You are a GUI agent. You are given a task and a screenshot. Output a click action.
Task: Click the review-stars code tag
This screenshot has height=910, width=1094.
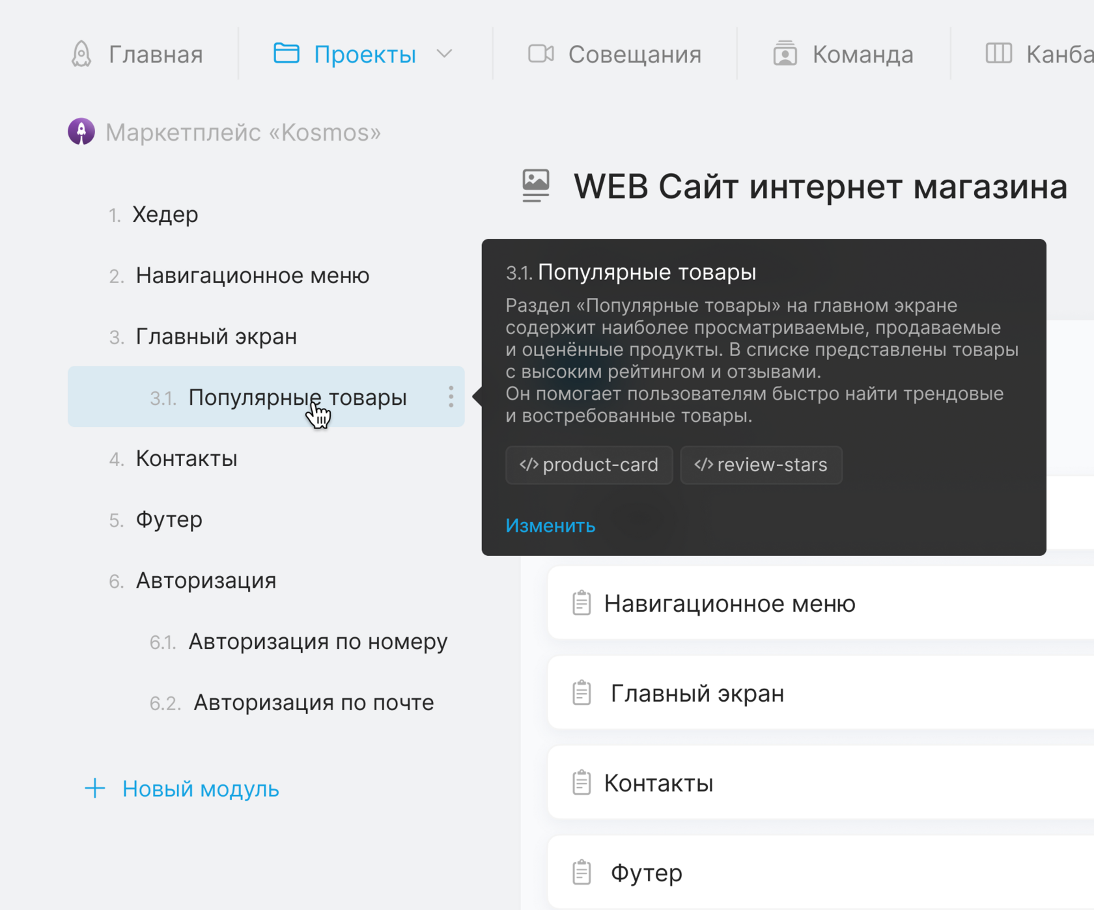761,465
